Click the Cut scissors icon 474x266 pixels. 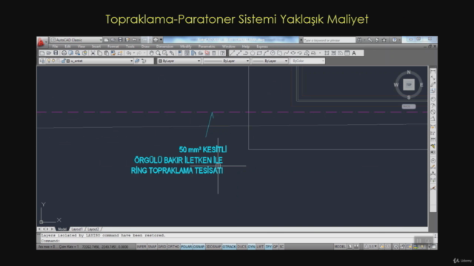[93, 53]
